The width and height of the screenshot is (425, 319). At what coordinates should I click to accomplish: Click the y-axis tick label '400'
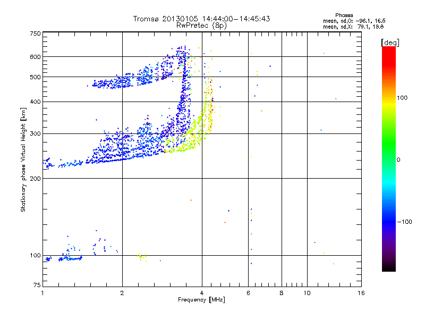[35, 102]
